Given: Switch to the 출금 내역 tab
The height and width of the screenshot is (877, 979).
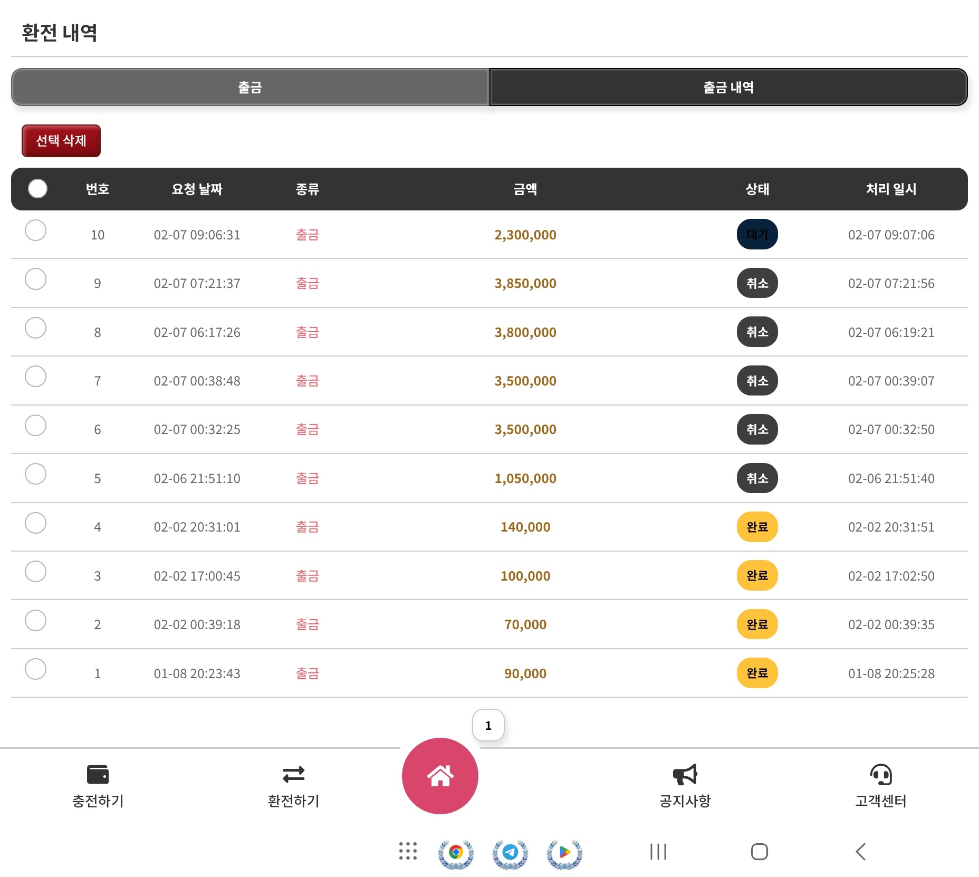Looking at the screenshot, I should (x=728, y=87).
